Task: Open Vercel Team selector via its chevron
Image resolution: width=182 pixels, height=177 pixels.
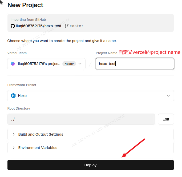Action: pyautogui.click(x=80, y=64)
